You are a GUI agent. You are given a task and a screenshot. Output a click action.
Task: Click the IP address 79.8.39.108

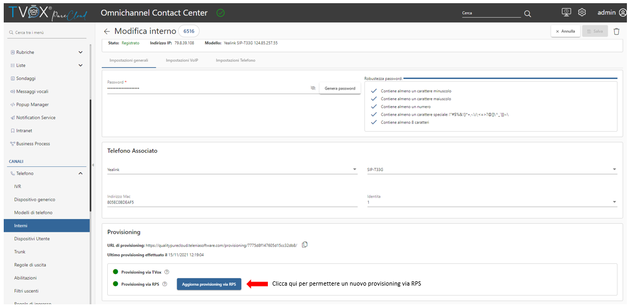184,43
